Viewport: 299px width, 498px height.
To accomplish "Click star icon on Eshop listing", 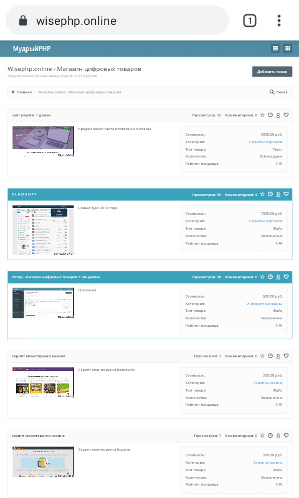I will pyautogui.click(x=262, y=276).
